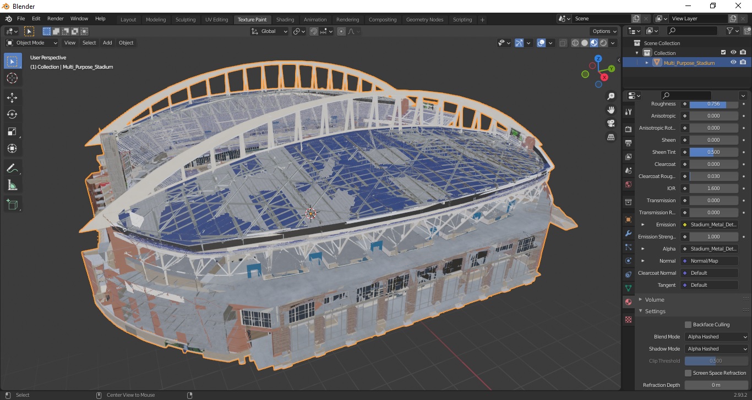The image size is (752, 400).
Task: Activate the Transform tool
Action: point(12,148)
